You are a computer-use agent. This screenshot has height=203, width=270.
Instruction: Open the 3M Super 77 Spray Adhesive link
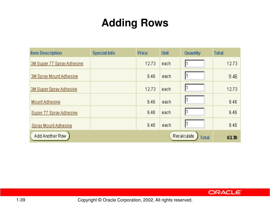tap(57, 63)
